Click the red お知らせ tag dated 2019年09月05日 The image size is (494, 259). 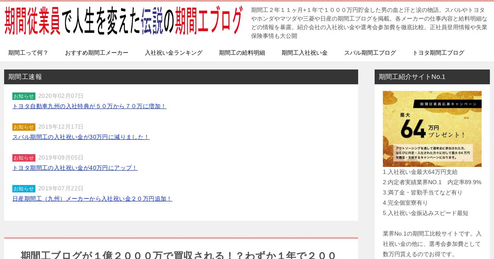[x=24, y=158]
